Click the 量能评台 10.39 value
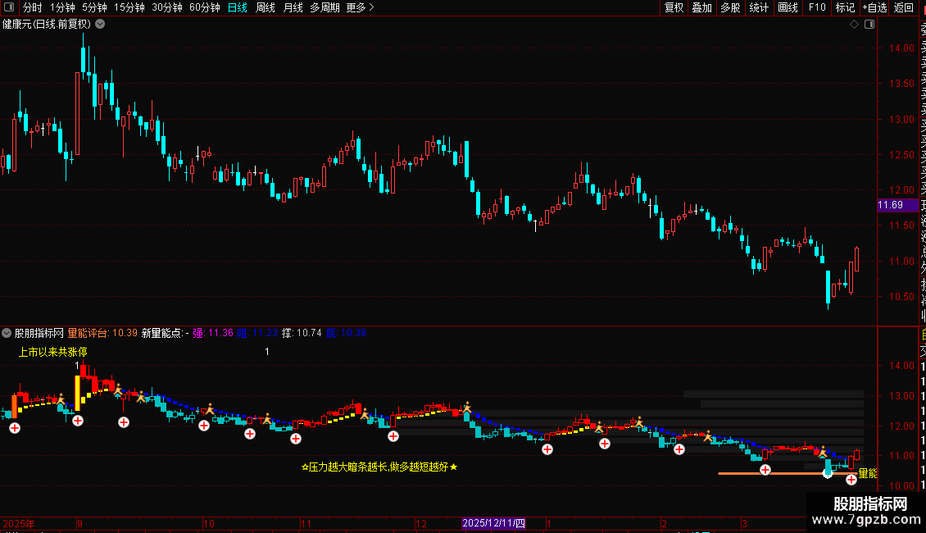This screenshot has width=926, height=533. [102, 333]
